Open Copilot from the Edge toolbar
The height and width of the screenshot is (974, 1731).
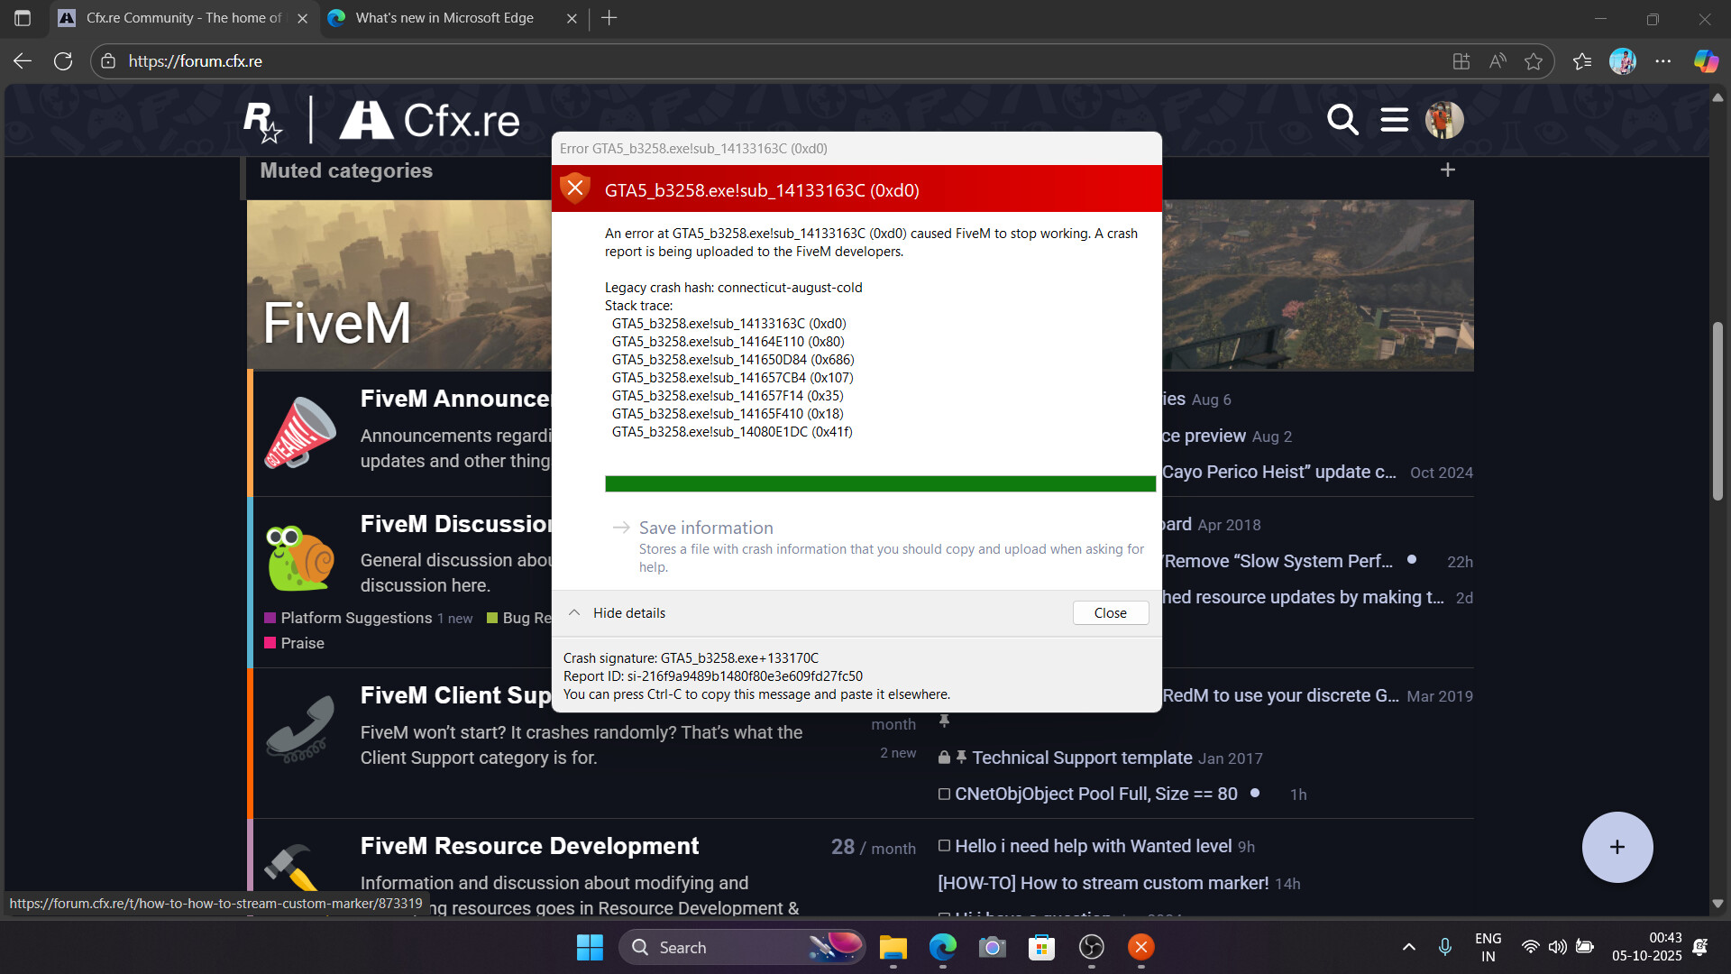(x=1706, y=60)
